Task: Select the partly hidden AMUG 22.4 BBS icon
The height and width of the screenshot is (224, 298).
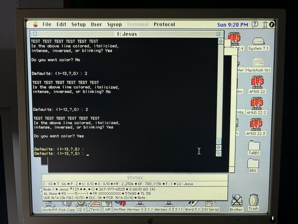Action: [235, 39]
